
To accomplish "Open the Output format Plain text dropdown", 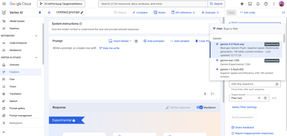I will pyautogui.click(x=246, y=98).
